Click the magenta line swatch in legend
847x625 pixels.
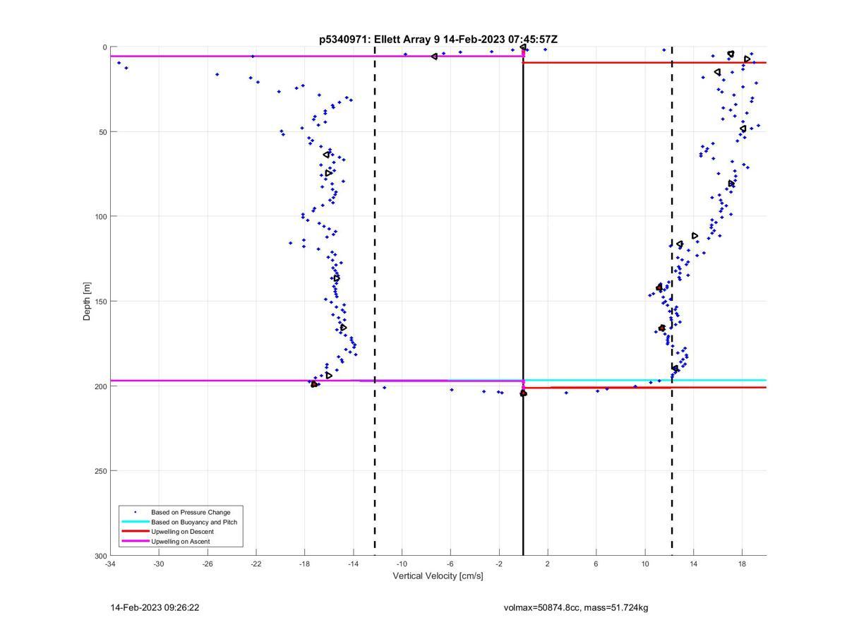(x=135, y=542)
